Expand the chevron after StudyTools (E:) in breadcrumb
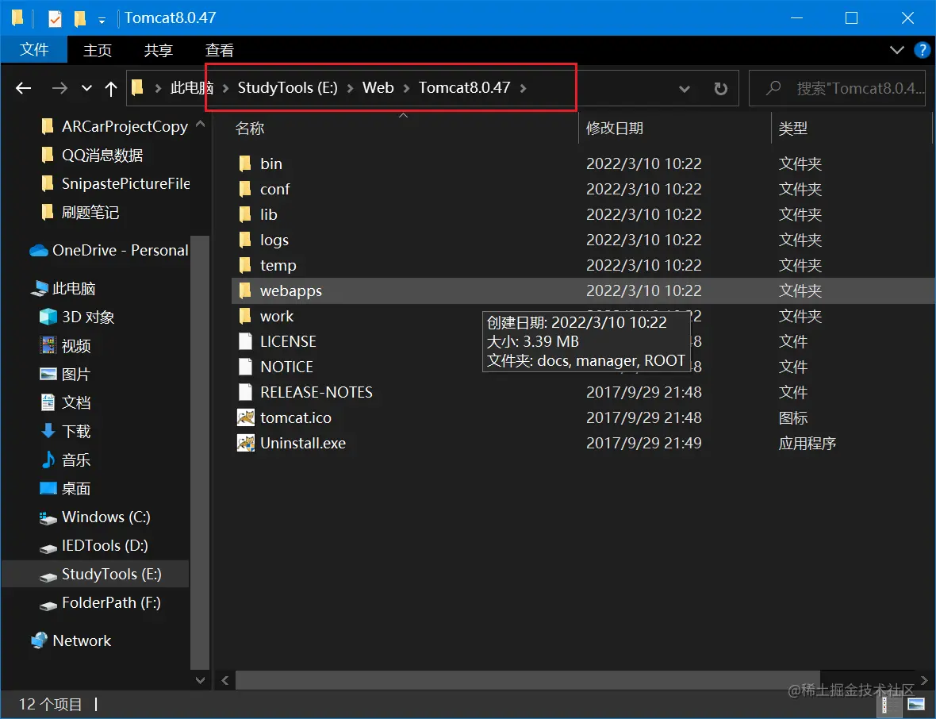 351,88
